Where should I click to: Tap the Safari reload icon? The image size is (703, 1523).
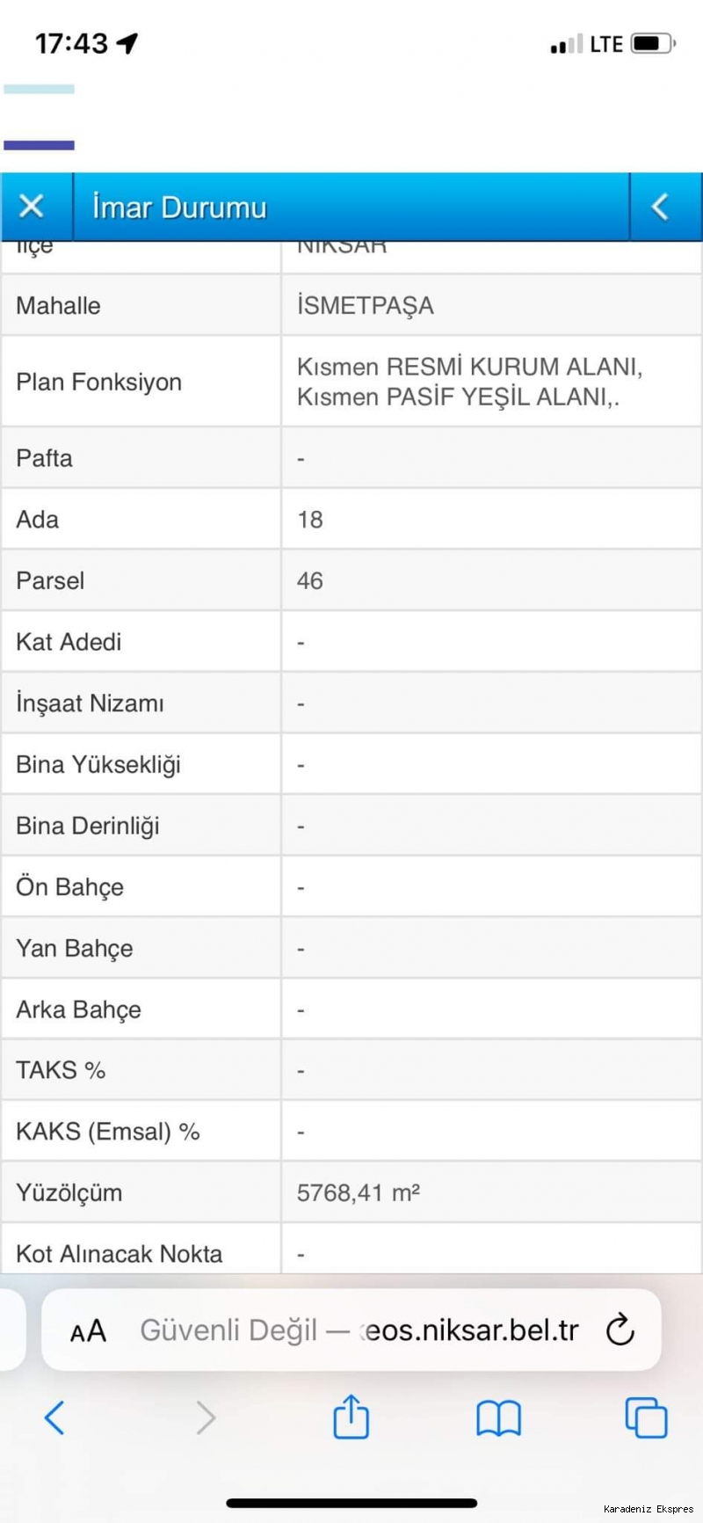[x=620, y=1330]
